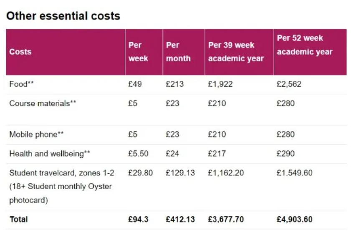Viewport: 351px width, 250px height.
Task: Click the £49 weekly food cost
Action: (135, 84)
